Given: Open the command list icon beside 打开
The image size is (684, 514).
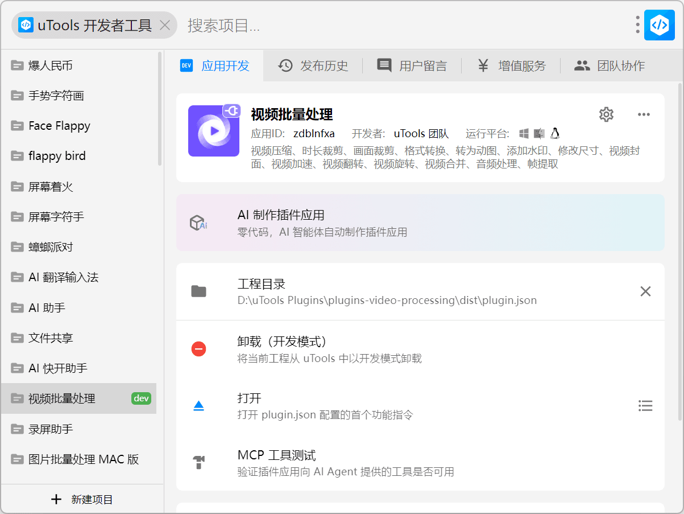Looking at the screenshot, I should point(645,406).
